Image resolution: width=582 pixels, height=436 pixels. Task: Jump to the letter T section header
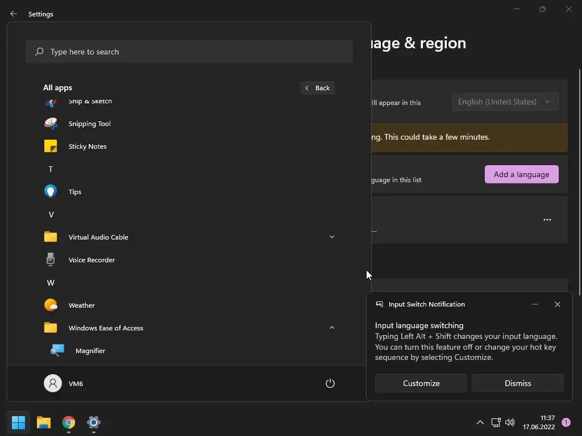pos(51,169)
